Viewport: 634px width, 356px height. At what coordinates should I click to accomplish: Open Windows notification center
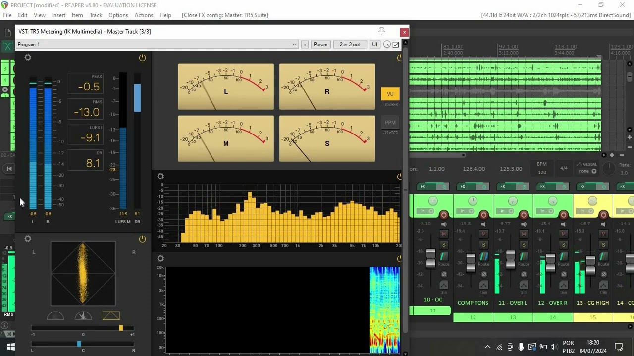618,347
